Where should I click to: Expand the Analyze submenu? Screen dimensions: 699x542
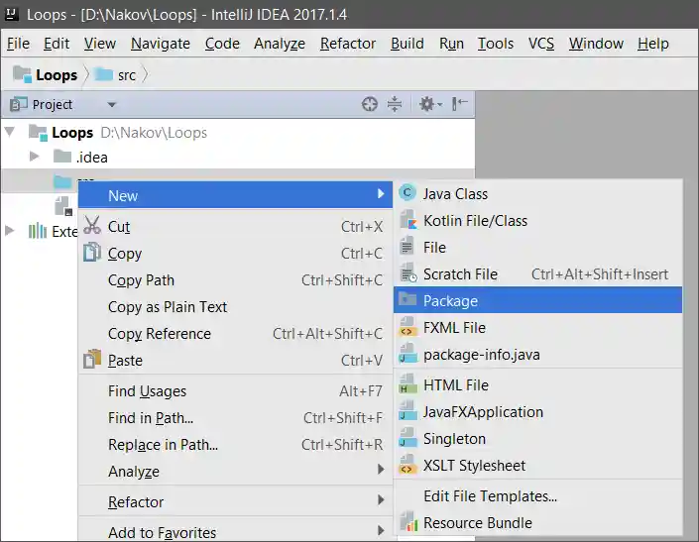click(134, 472)
